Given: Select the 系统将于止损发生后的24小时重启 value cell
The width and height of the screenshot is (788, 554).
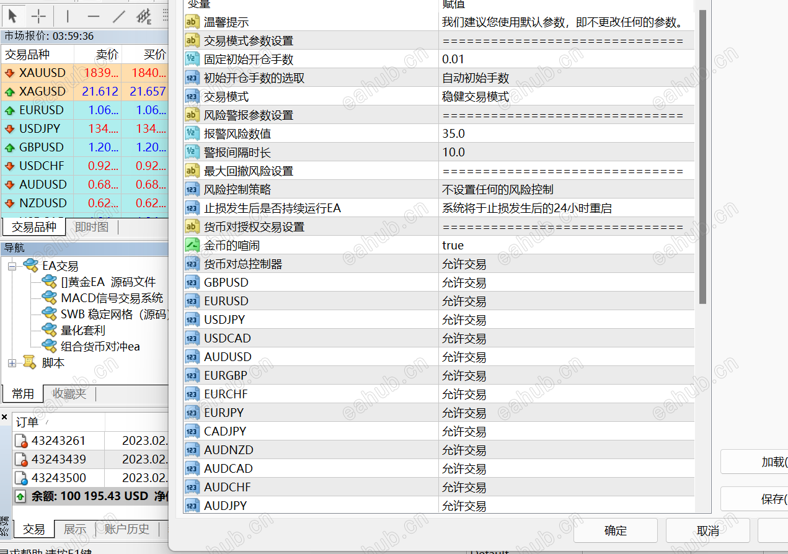Looking at the screenshot, I should [567, 208].
